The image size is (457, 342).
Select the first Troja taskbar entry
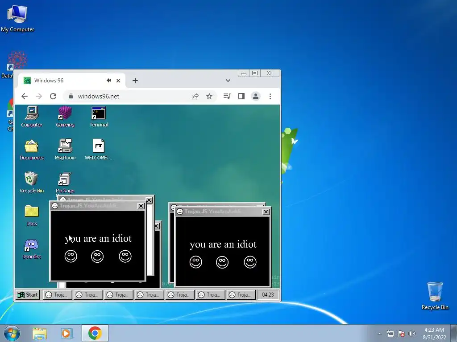[x=57, y=295]
